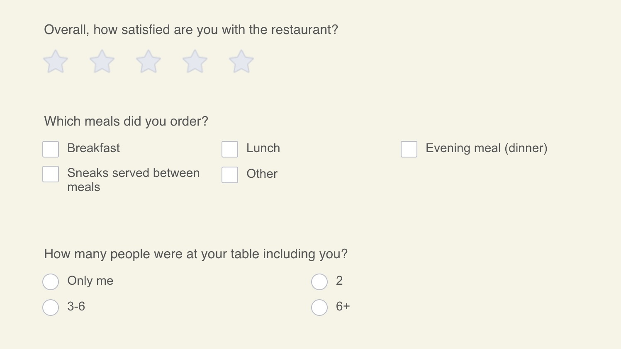Viewport: 621px width, 349px height.
Task: Toggle Sneaks served between meals checkbox
Action: tap(51, 174)
